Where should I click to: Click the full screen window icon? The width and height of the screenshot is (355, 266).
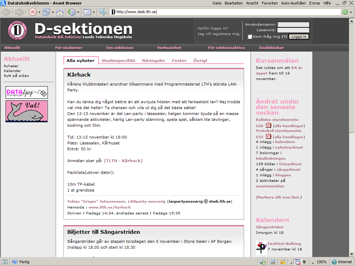[87, 12]
